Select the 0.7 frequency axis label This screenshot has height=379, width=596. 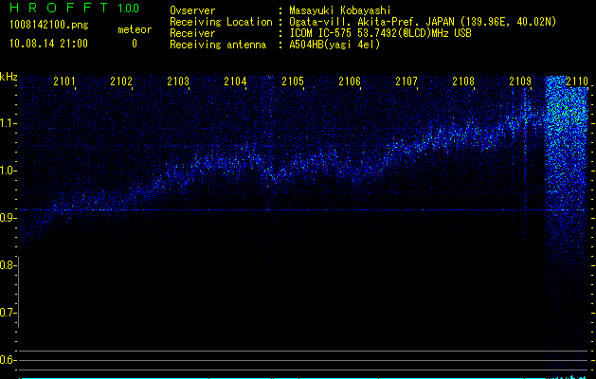[x=9, y=313]
